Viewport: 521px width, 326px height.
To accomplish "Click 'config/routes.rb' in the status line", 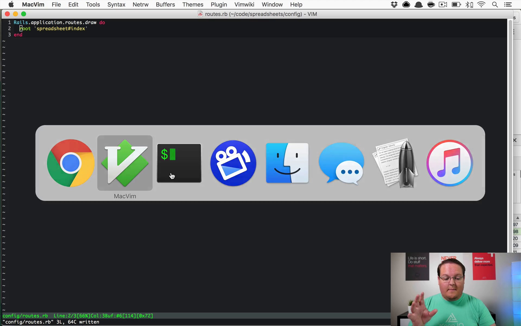I will (x=25, y=316).
